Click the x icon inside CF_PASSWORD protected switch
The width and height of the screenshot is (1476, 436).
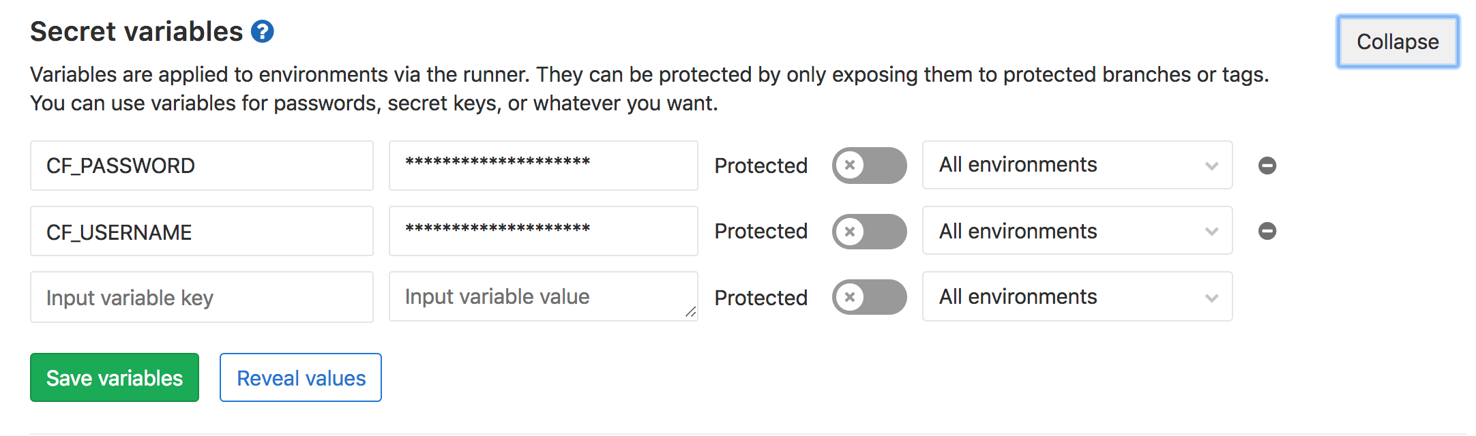coord(852,165)
